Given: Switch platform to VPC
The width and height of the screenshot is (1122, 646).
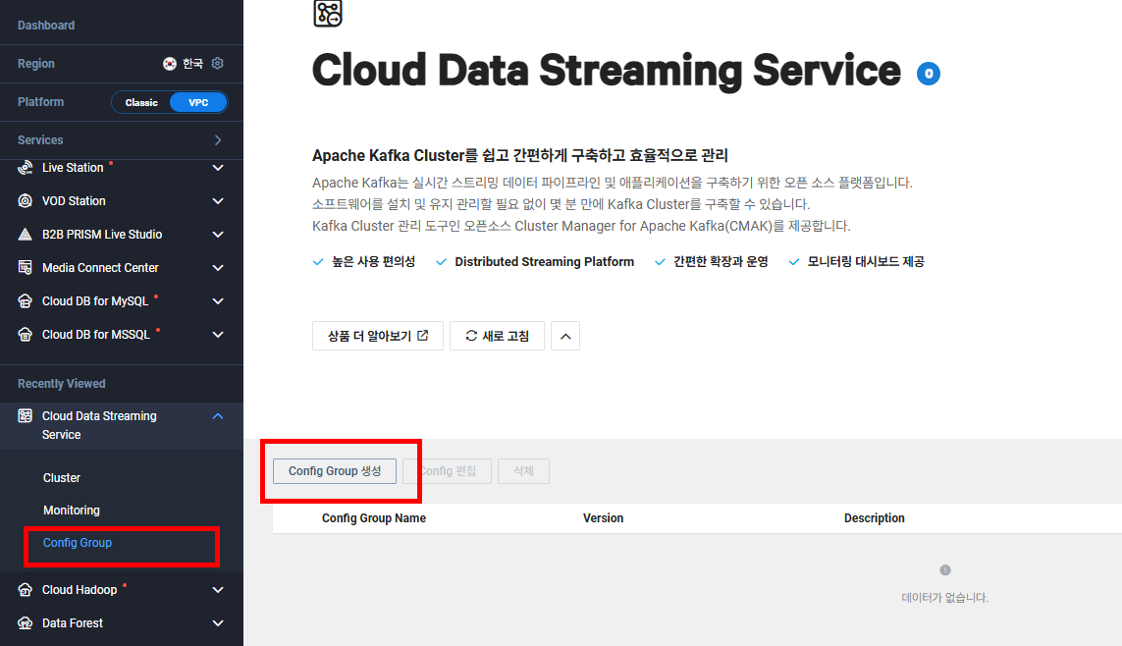Looking at the screenshot, I should tap(198, 102).
